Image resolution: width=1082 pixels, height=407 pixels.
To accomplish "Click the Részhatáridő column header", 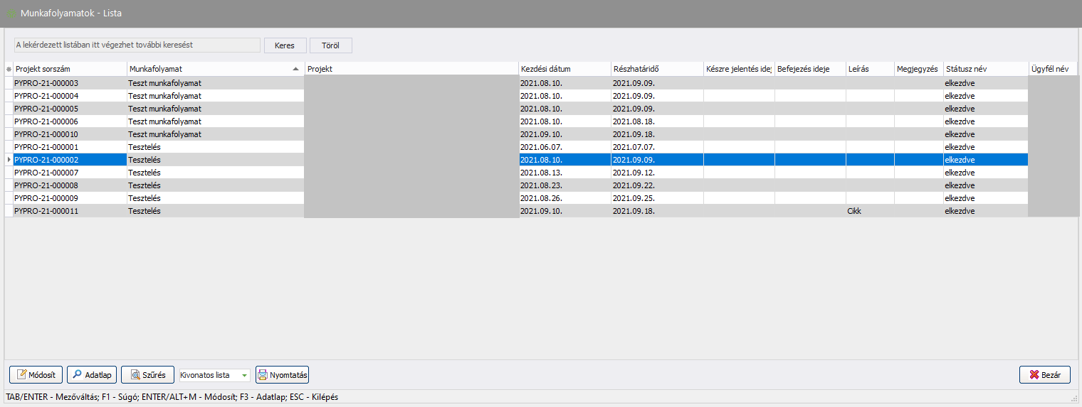I will click(x=656, y=69).
